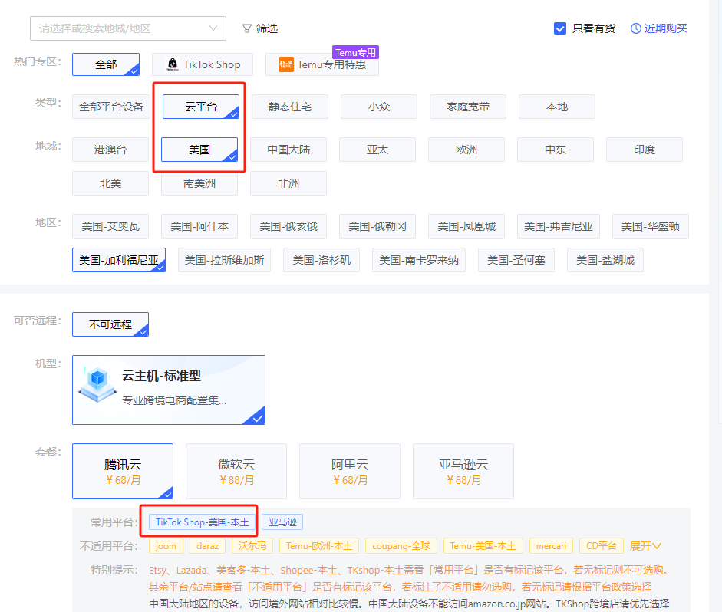Click the cloud host cube icon

pos(97,385)
